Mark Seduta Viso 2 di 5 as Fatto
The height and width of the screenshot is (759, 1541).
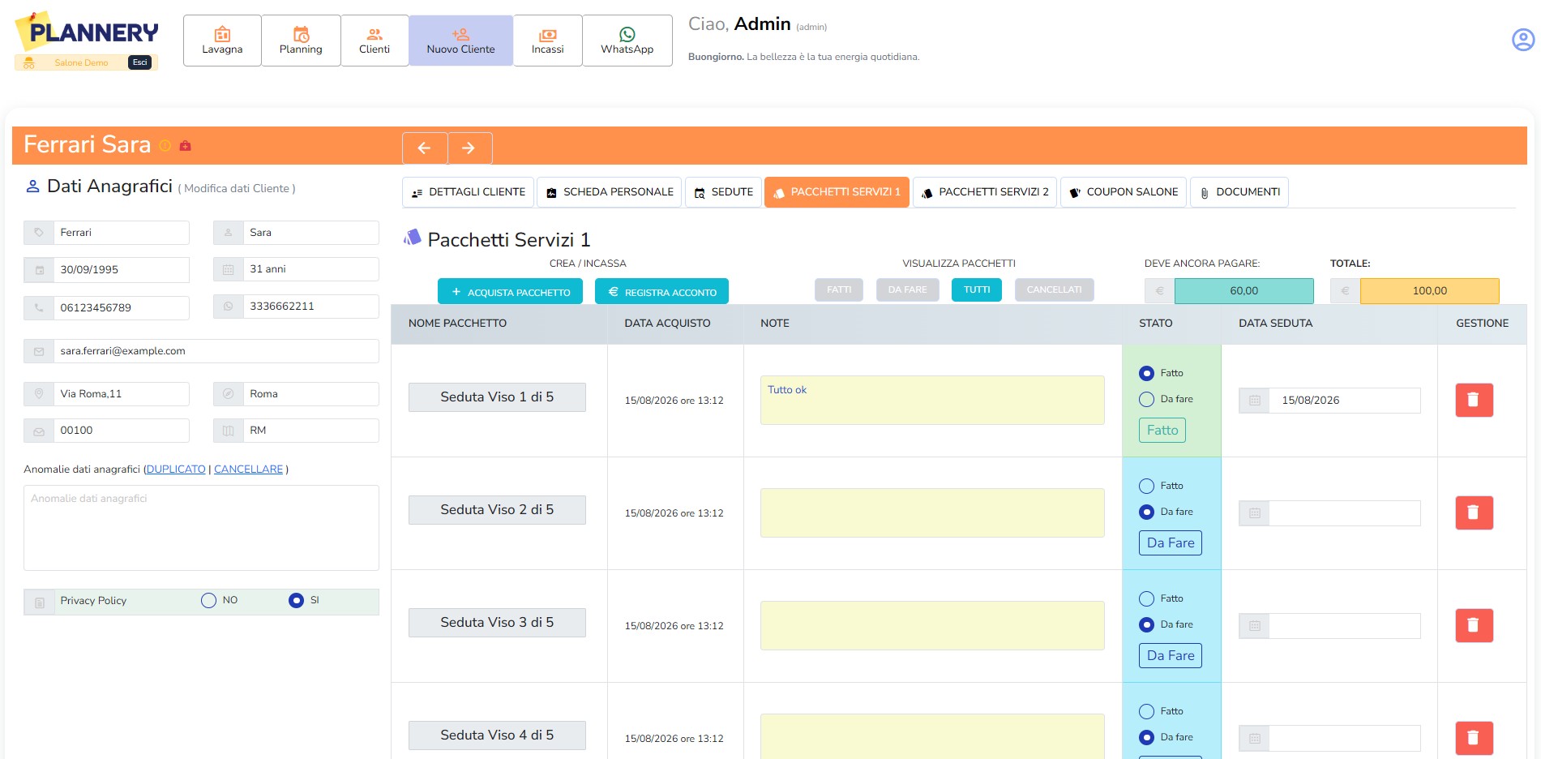coord(1146,486)
